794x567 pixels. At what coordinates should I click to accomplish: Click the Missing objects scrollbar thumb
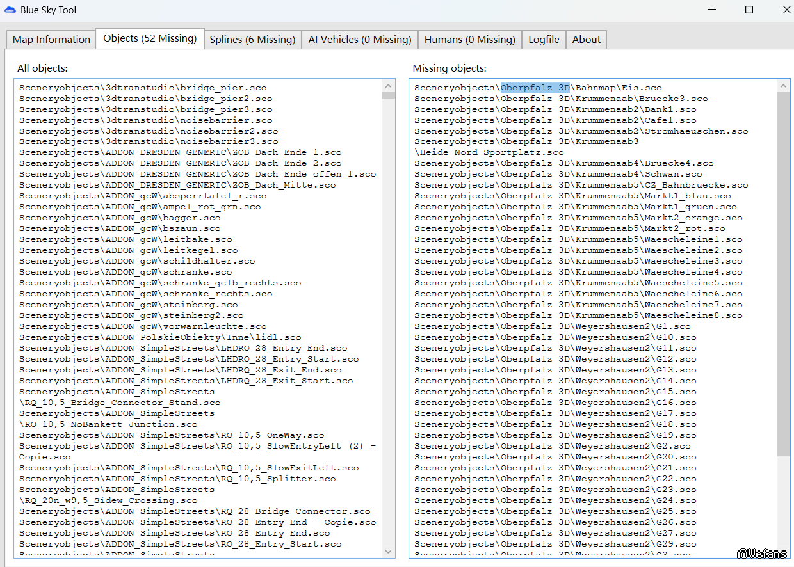[783, 275]
